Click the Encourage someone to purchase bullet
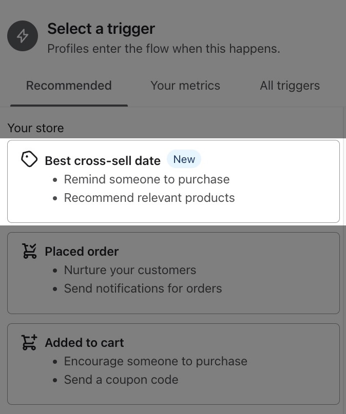Image resolution: width=346 pixels, height=414 pixels. coord(156,361)
